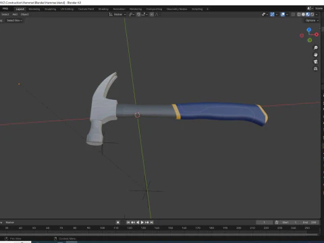Open the viewport Select menu
This screenshot has height=243, width=324.
point(5,14)
